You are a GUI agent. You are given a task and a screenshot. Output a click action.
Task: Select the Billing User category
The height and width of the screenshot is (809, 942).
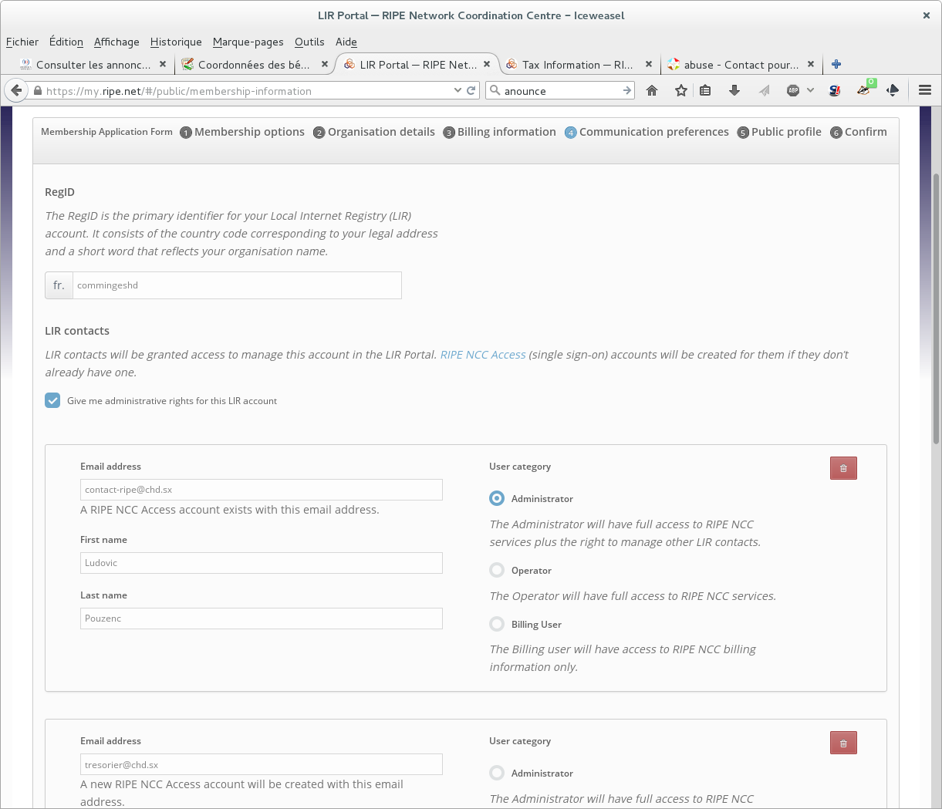point(497,624)
